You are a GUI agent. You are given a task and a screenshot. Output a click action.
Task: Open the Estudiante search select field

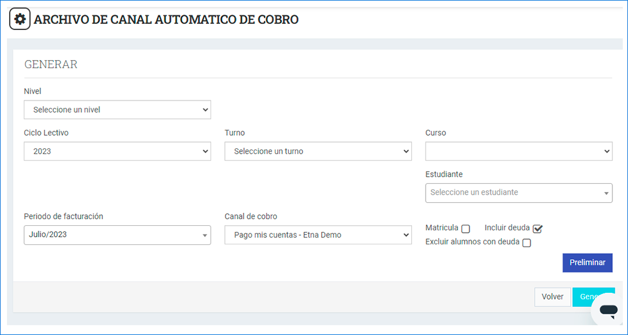click(x=519, y=193)
